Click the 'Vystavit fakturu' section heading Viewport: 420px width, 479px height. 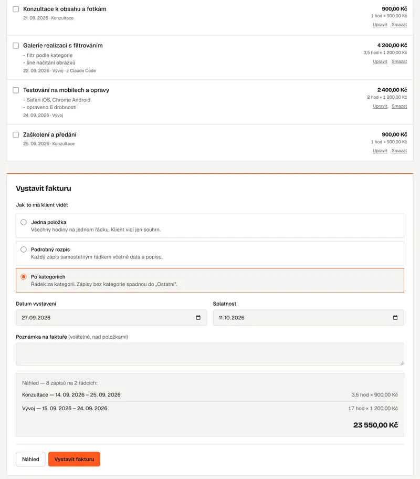(44, 189)
